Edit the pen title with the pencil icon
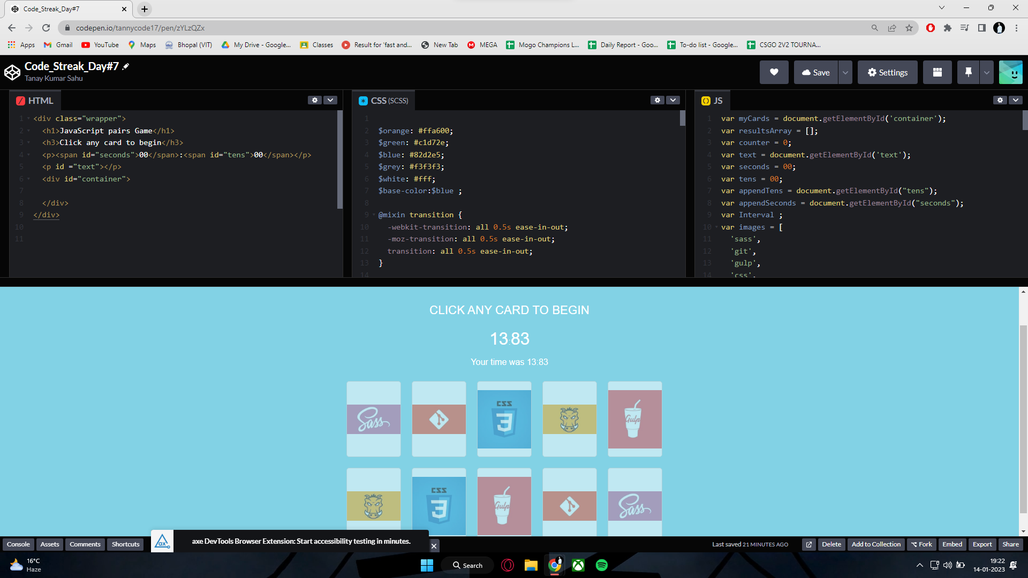 [125, 66]
